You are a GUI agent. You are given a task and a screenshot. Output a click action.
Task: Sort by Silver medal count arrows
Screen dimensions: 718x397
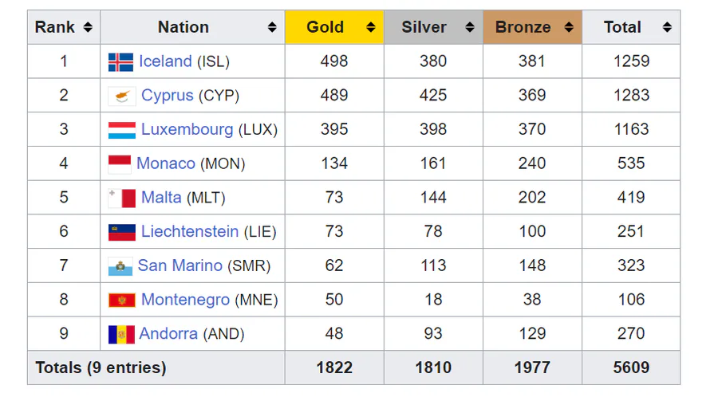[470, 27]
